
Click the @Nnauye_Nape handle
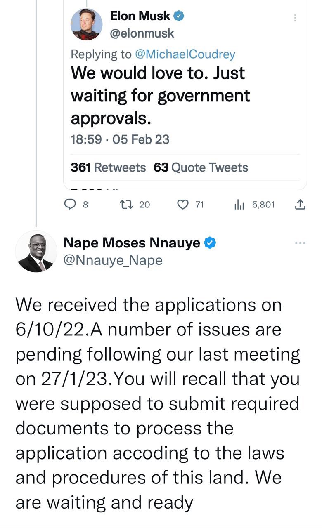(113, 260)
